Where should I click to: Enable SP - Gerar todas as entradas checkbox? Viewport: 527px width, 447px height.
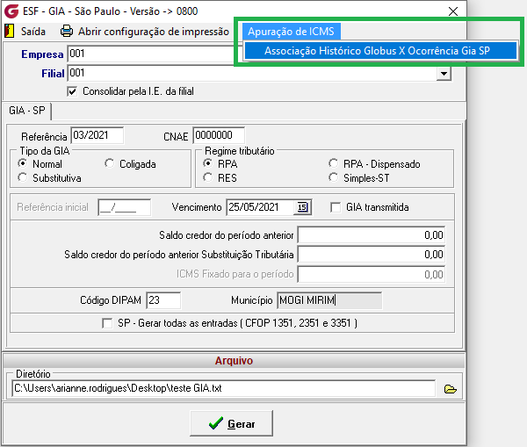click(x=107, y=323)
